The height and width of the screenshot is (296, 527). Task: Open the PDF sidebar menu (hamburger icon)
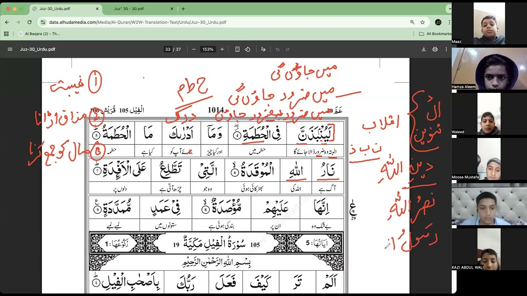pos(10,49)
